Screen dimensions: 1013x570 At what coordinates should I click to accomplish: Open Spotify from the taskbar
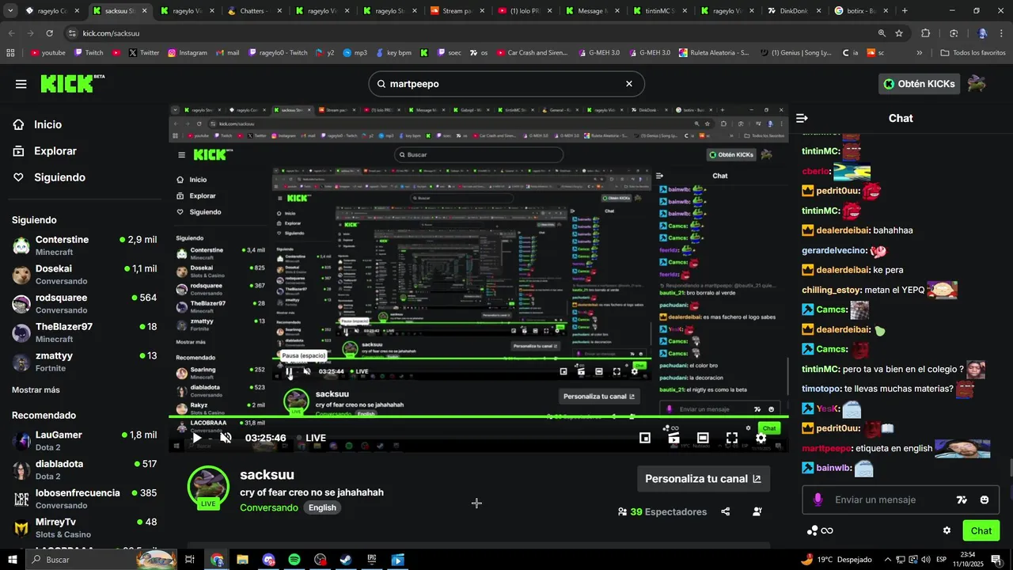[294, 560]
